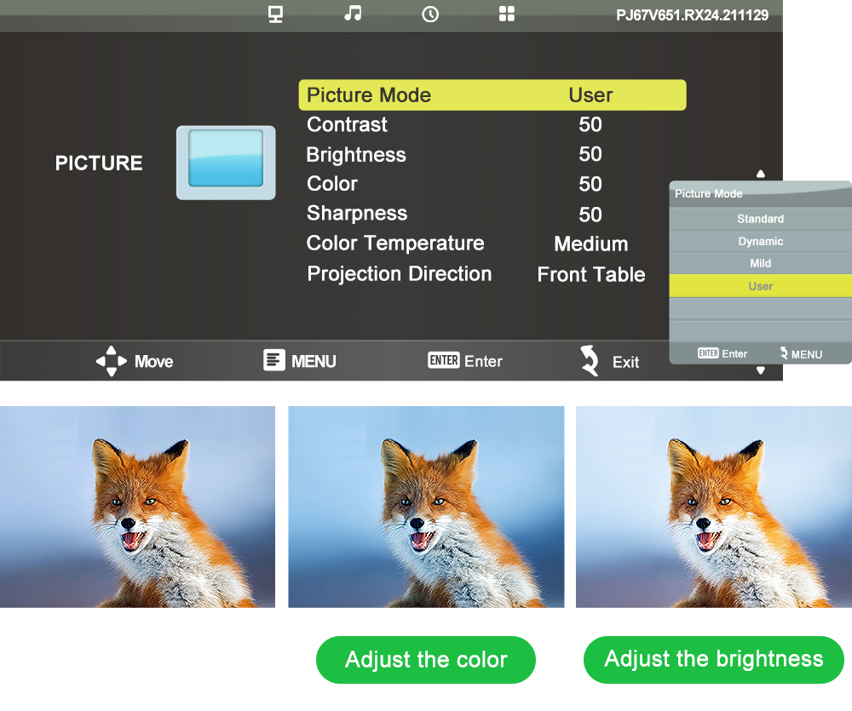Viewport: 852px width, 711px height.
Task: Choose Standard in Picture Mode popup
Action: 760,219
